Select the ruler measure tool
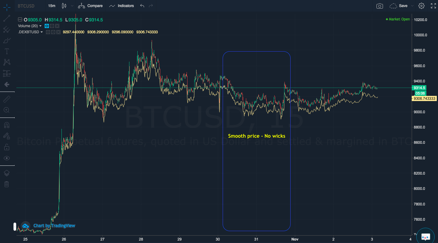 pos(7,99)
